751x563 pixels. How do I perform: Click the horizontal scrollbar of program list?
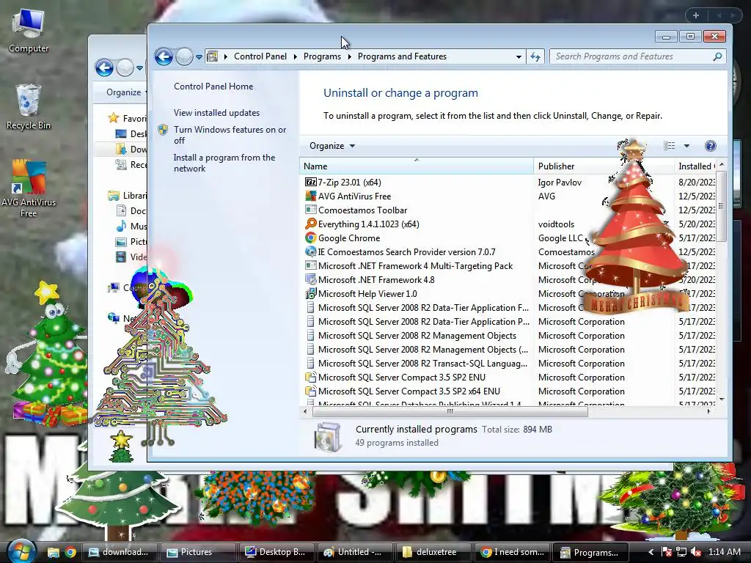(450, 411)
